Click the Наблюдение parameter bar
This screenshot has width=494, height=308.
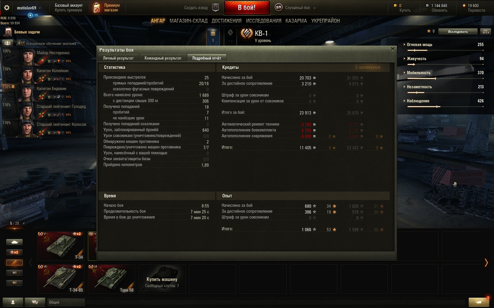[x=445, y=106]
